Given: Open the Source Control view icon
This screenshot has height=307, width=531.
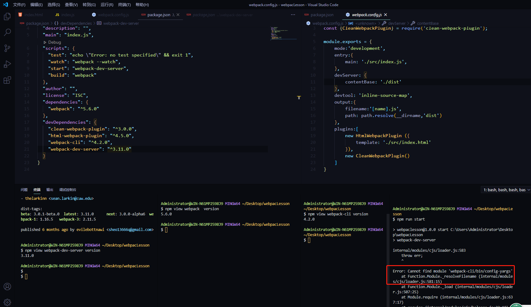Looking at the screenshot, I should [7, 48].
